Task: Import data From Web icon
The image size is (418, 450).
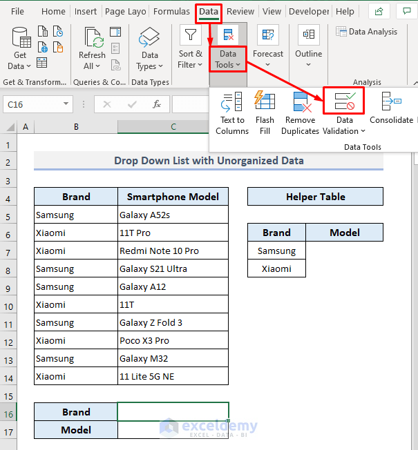Action: pyautogui.click(x=43, y=47)
